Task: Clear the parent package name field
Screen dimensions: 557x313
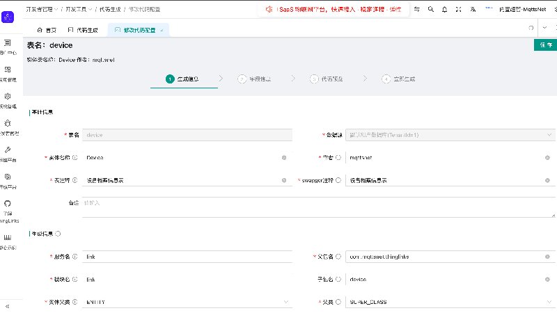Action: point(547,257)
